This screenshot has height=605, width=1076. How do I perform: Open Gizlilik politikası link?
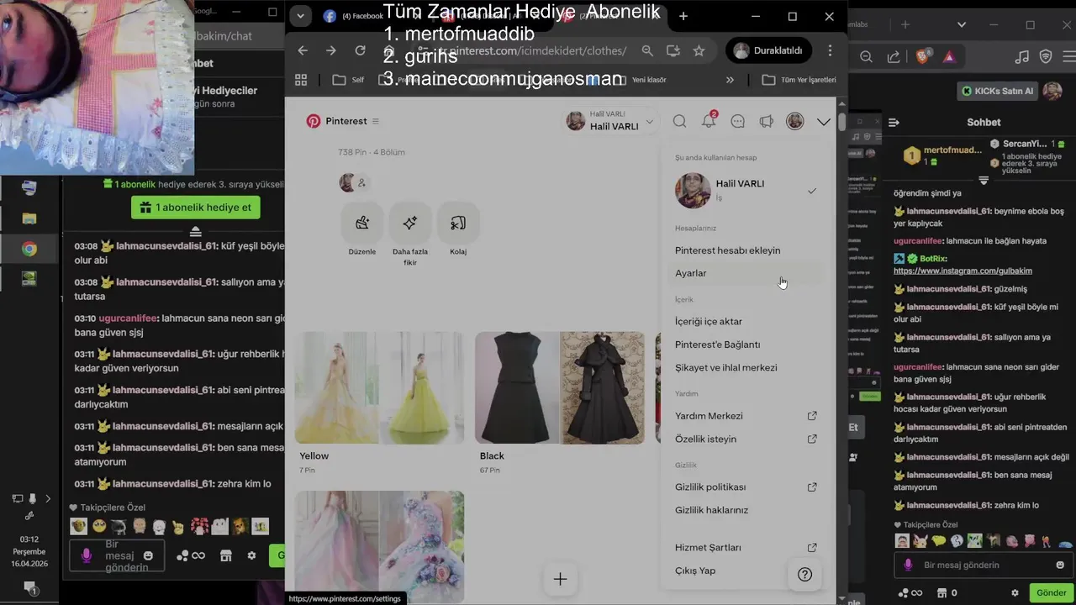(x=746, y=487)
